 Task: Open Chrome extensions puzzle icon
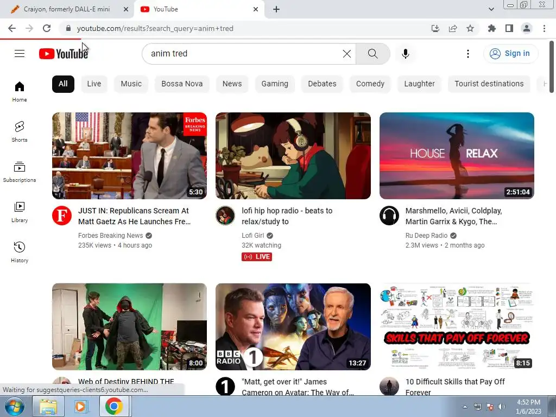point(492,28)
